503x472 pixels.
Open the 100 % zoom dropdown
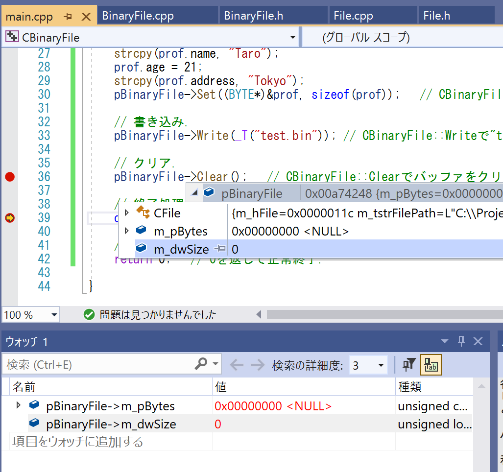click(54, 314)
